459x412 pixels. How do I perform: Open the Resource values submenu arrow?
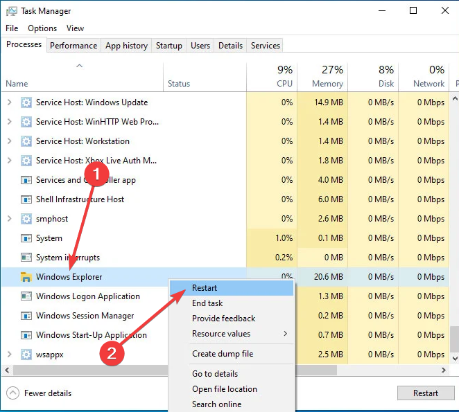[x=285, y=334]
